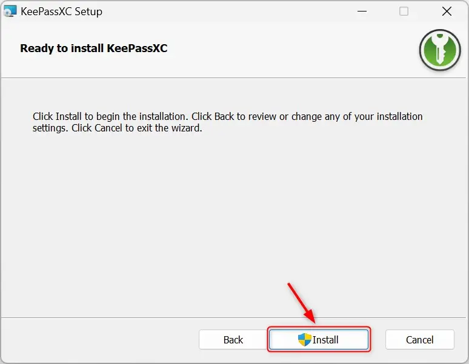The height and width of the screenshot is (364, 469).
Task: Click the empty footer area left of Back
Action: (99, 340)
